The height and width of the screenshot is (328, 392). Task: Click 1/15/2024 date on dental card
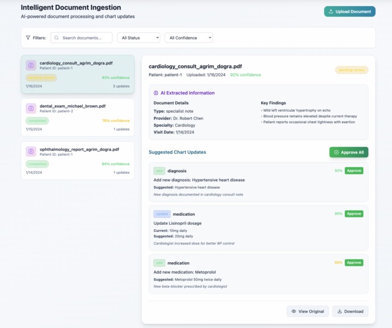click(x=34, y=129)
